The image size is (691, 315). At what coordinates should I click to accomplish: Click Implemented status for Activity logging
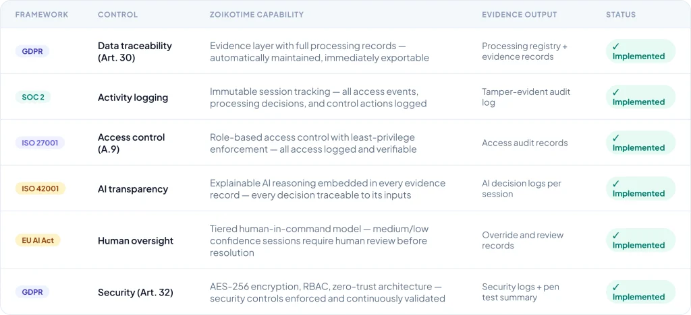point(640,97)
